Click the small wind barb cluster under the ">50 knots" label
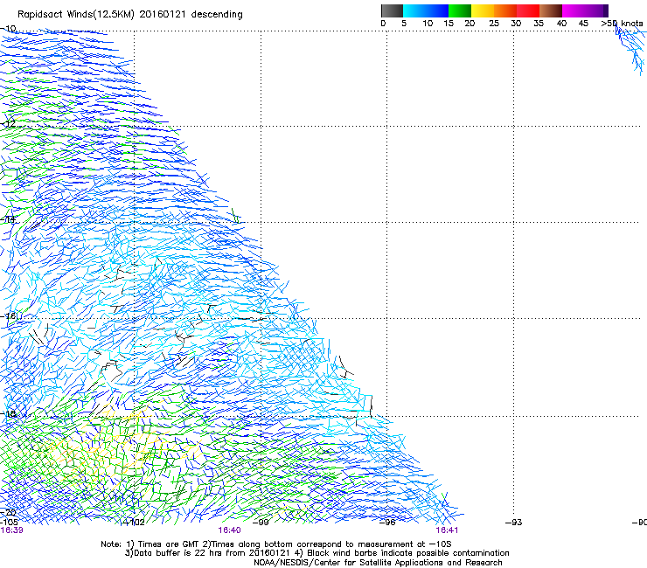647x568 pixels. [x=631, y=49]
